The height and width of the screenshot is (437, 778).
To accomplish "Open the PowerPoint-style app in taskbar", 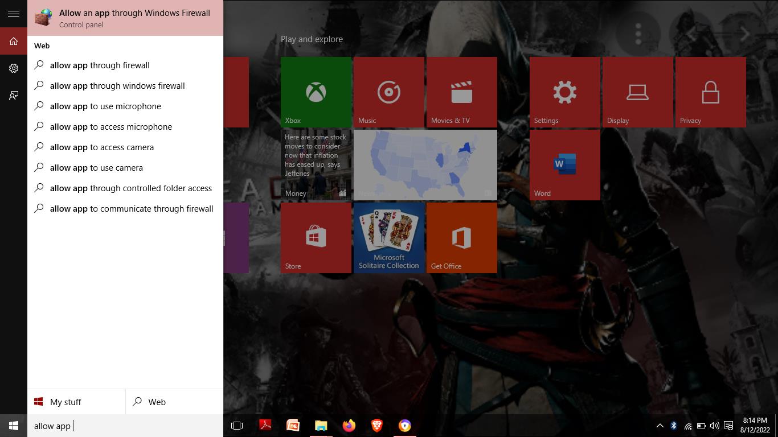I will (293, 426).
